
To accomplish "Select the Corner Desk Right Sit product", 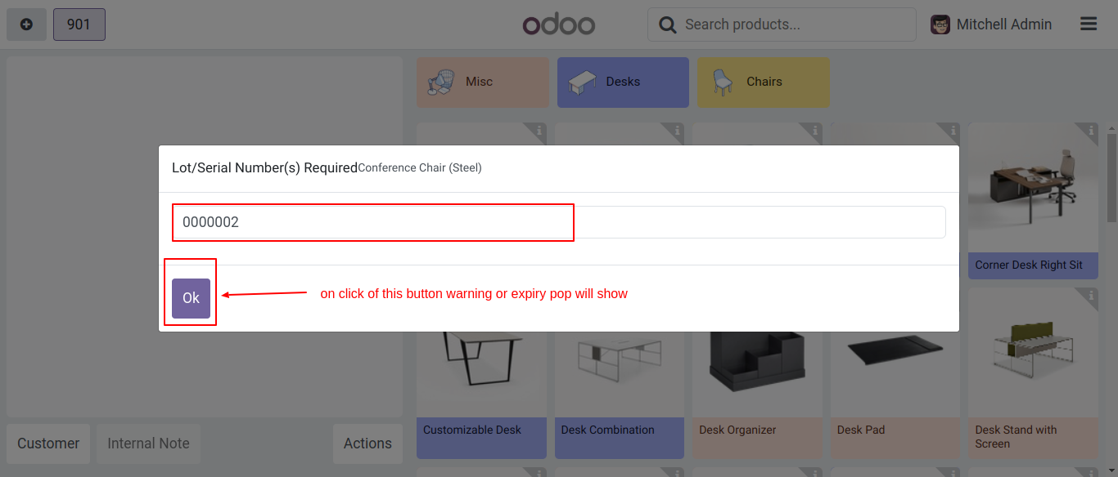I will coord(1033,201).
